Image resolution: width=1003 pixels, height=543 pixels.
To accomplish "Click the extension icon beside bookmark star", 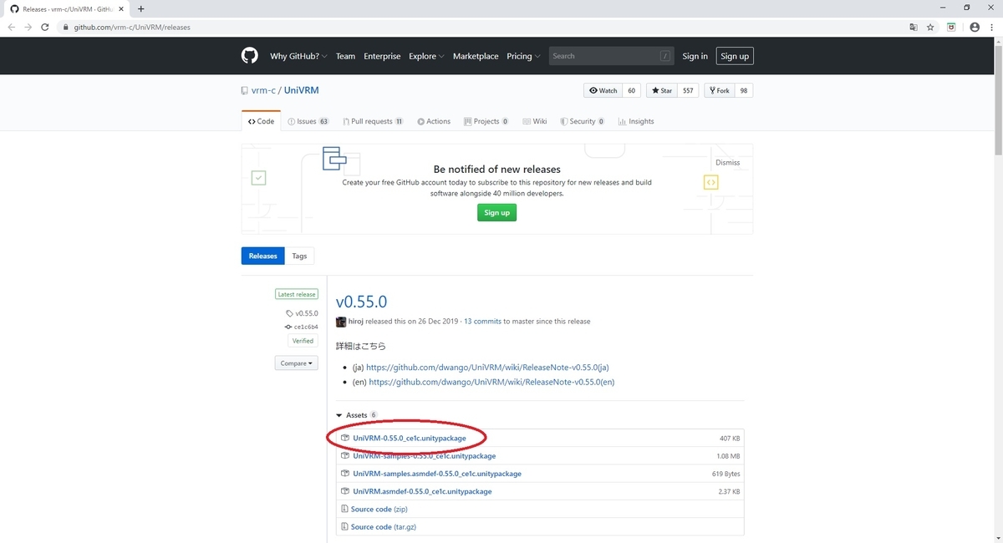I will (951, 27).
